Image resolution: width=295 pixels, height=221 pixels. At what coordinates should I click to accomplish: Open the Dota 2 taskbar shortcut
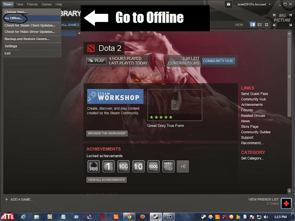point(103,217)
